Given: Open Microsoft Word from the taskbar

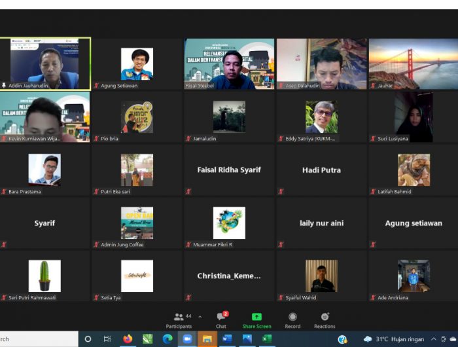Looking at the screenshot, I should pos(227,338).
